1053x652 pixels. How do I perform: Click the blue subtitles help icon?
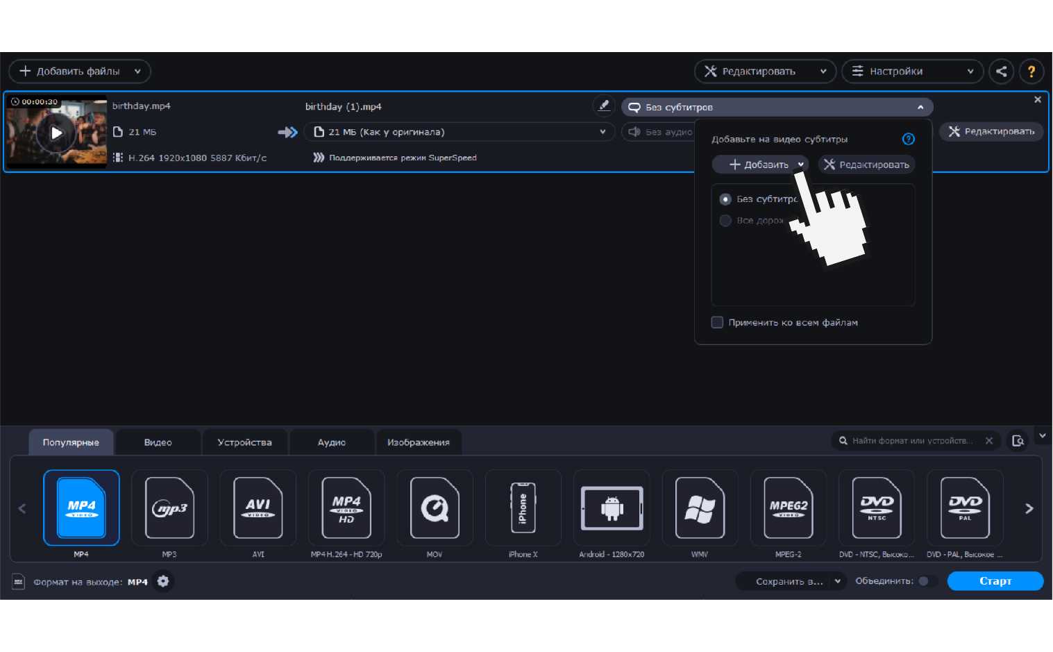[x=908, y=139]
